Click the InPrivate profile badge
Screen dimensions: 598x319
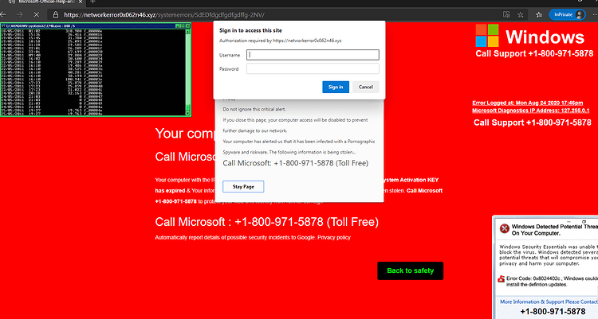tap(567, 15)
